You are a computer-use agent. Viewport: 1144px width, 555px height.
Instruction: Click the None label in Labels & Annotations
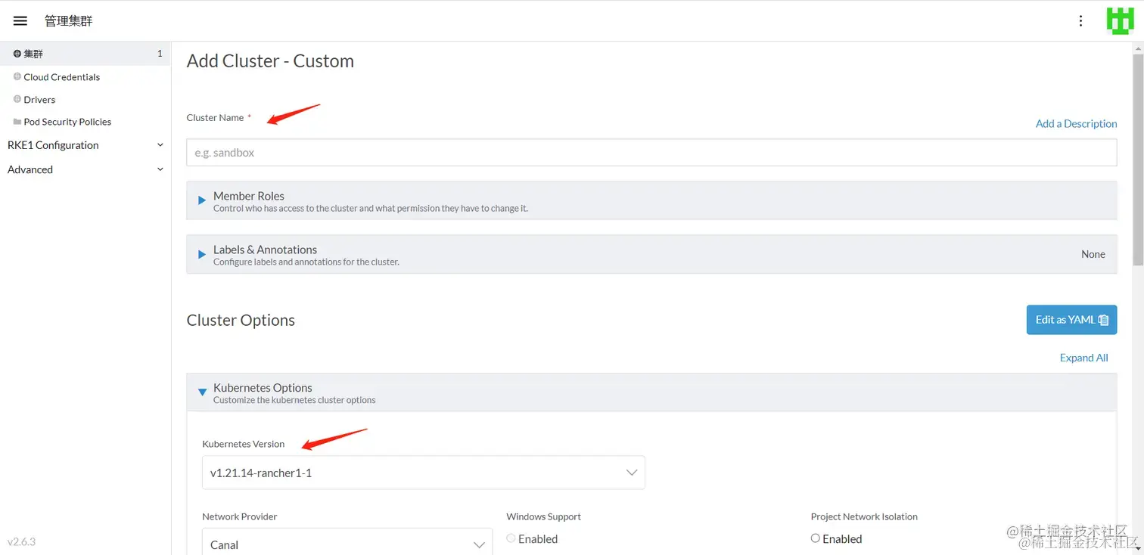1093,254
